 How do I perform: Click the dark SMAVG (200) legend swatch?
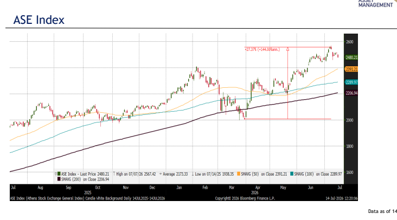[59, 179]
